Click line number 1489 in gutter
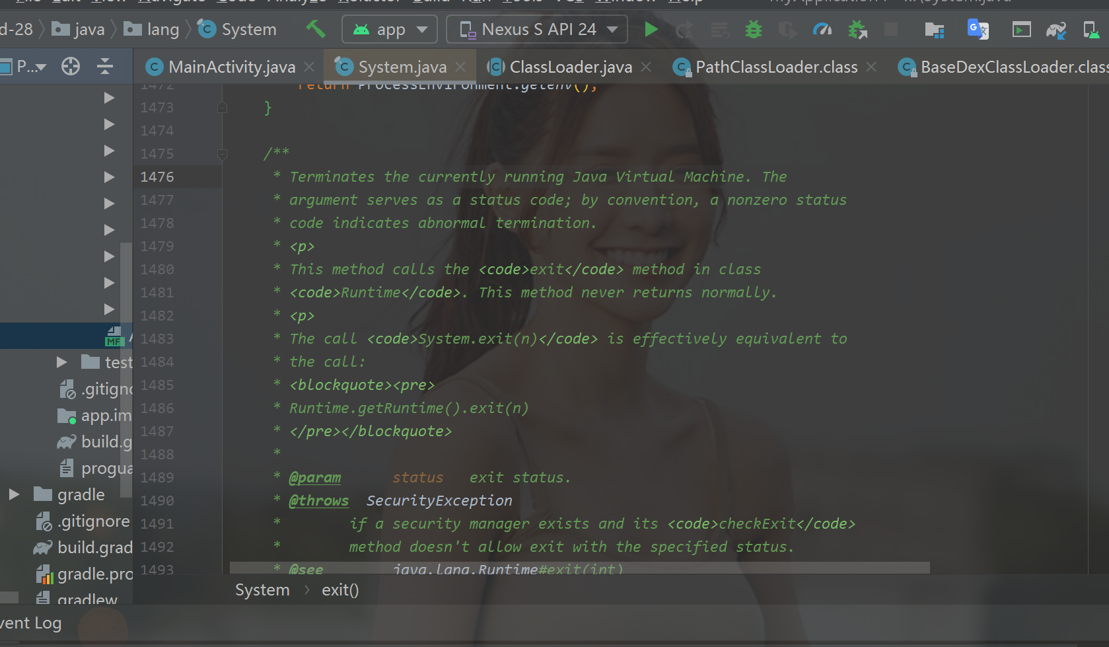This screenshot has width=1109, height=647. click(x=157, y=477)
